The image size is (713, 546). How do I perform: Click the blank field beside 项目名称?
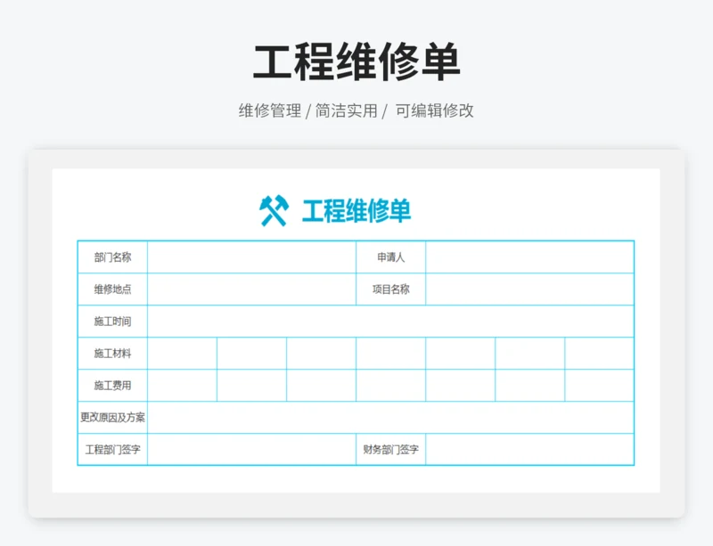click(529, 289)
